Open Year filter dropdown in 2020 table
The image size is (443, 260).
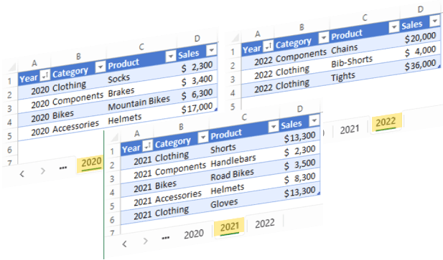pos(45,75)
